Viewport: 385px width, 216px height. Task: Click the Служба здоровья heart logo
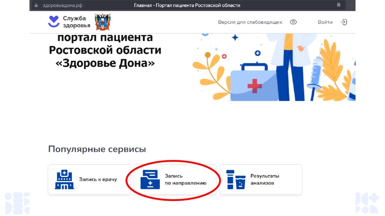54,21
